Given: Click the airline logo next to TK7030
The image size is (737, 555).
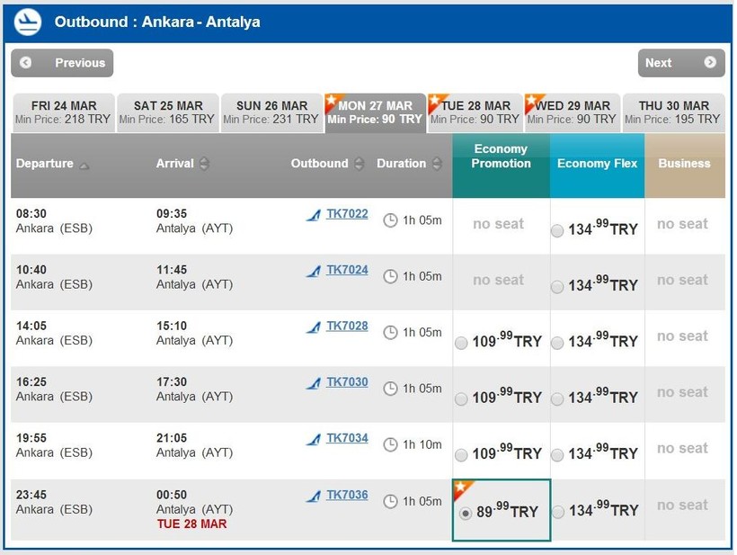Looking at the screenshot, I should pos(313,383).
